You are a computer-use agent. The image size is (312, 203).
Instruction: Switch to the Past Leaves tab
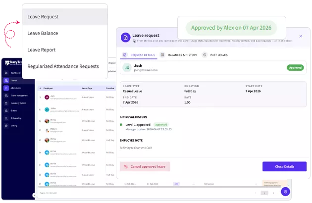pyautogui.click(x=215, y=55)
